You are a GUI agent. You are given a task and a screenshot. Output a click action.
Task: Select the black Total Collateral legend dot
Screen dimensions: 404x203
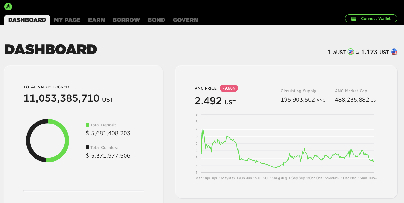coord(88,147)
